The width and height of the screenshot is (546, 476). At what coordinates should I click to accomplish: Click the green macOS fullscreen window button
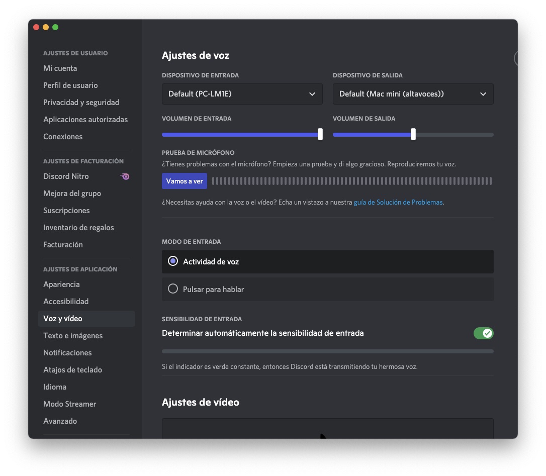[x=55, y=27]
